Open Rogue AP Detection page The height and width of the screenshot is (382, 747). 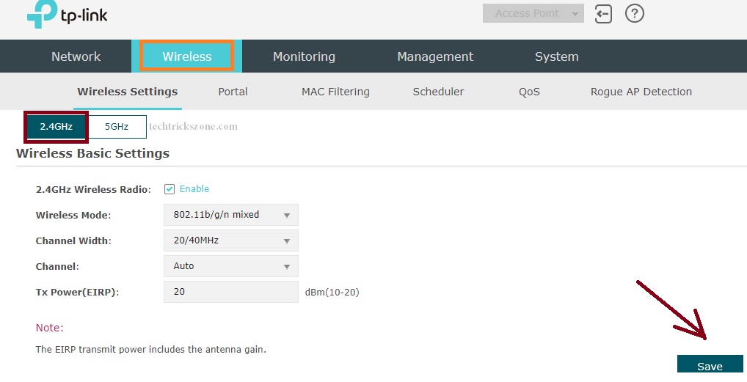tap(641, 92)
